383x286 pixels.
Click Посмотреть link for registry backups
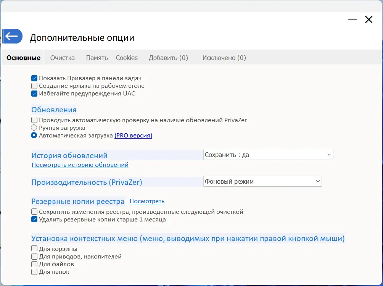coord(147,201)
